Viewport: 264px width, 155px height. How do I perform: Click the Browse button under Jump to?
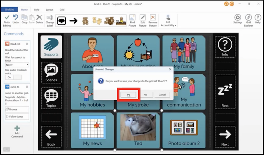point(17,109)
